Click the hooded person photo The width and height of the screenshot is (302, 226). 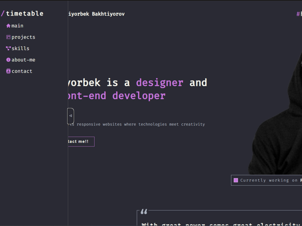click(x=275, y=113)
